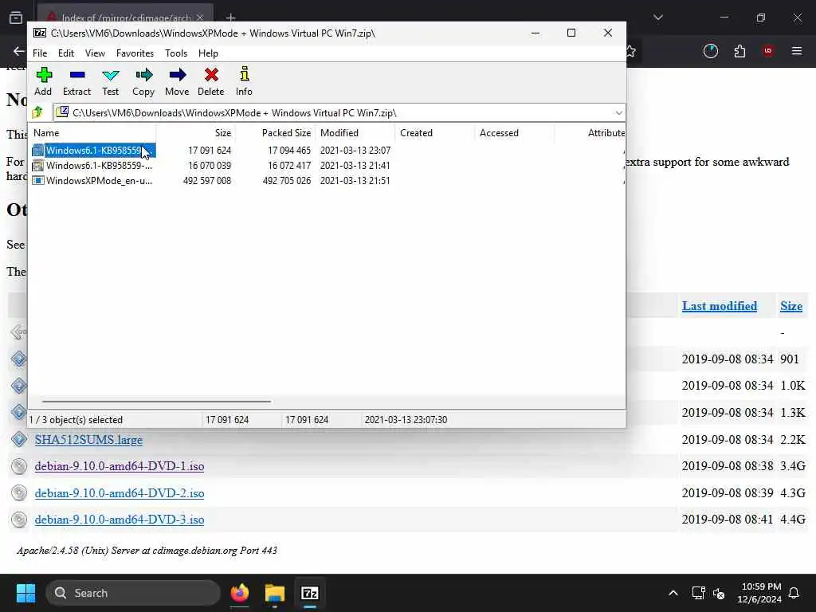The height and width of the screenshot is (612, 816).
Task: Download debian-9.10.0-amd64-DVD-3.iso link
Action: point(120,520)
